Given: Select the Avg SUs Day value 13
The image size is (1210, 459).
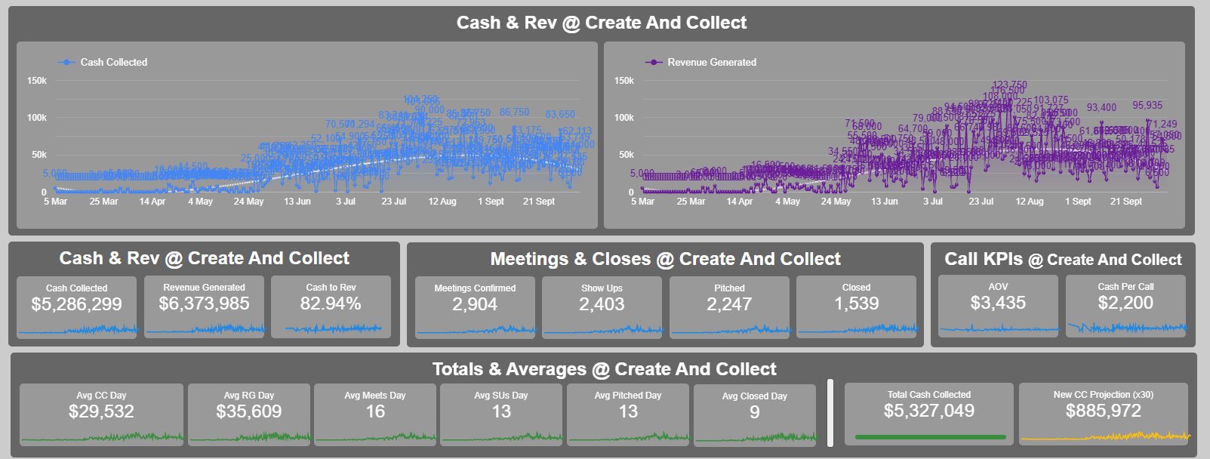Looking at the screenshot, I should tap(501, 411).
